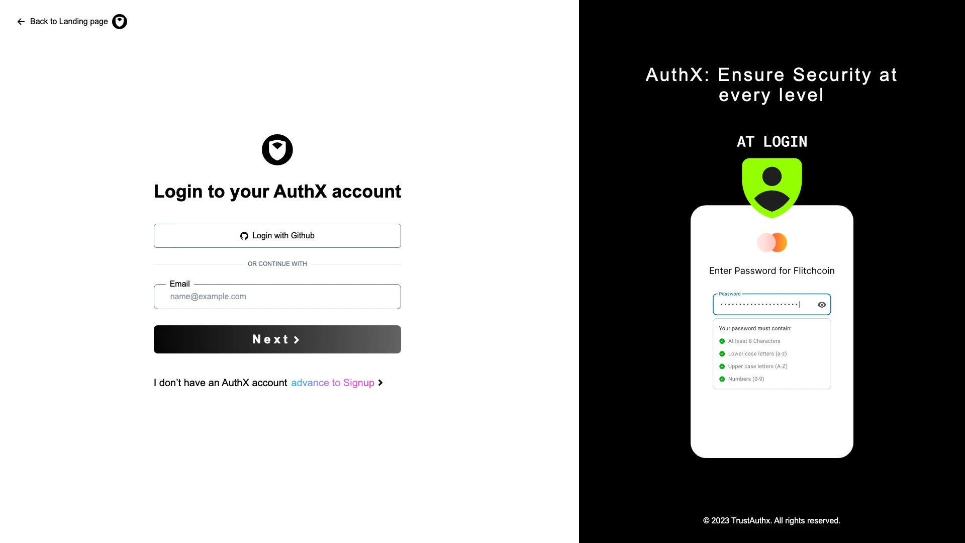Click the copyright TrustAuthx footer link

click(771, 520)
